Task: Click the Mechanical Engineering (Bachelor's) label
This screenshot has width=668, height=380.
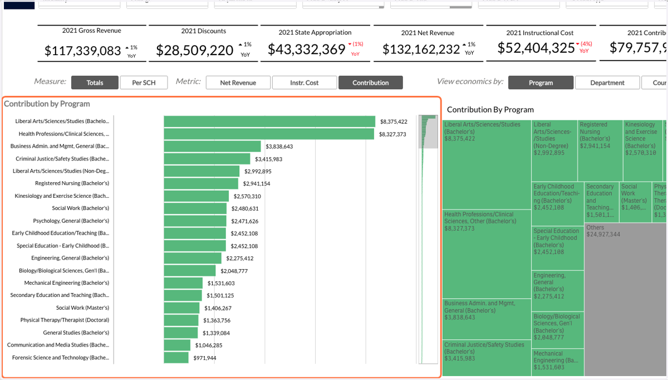Action: pyautogui.click(x=67, y=283)
